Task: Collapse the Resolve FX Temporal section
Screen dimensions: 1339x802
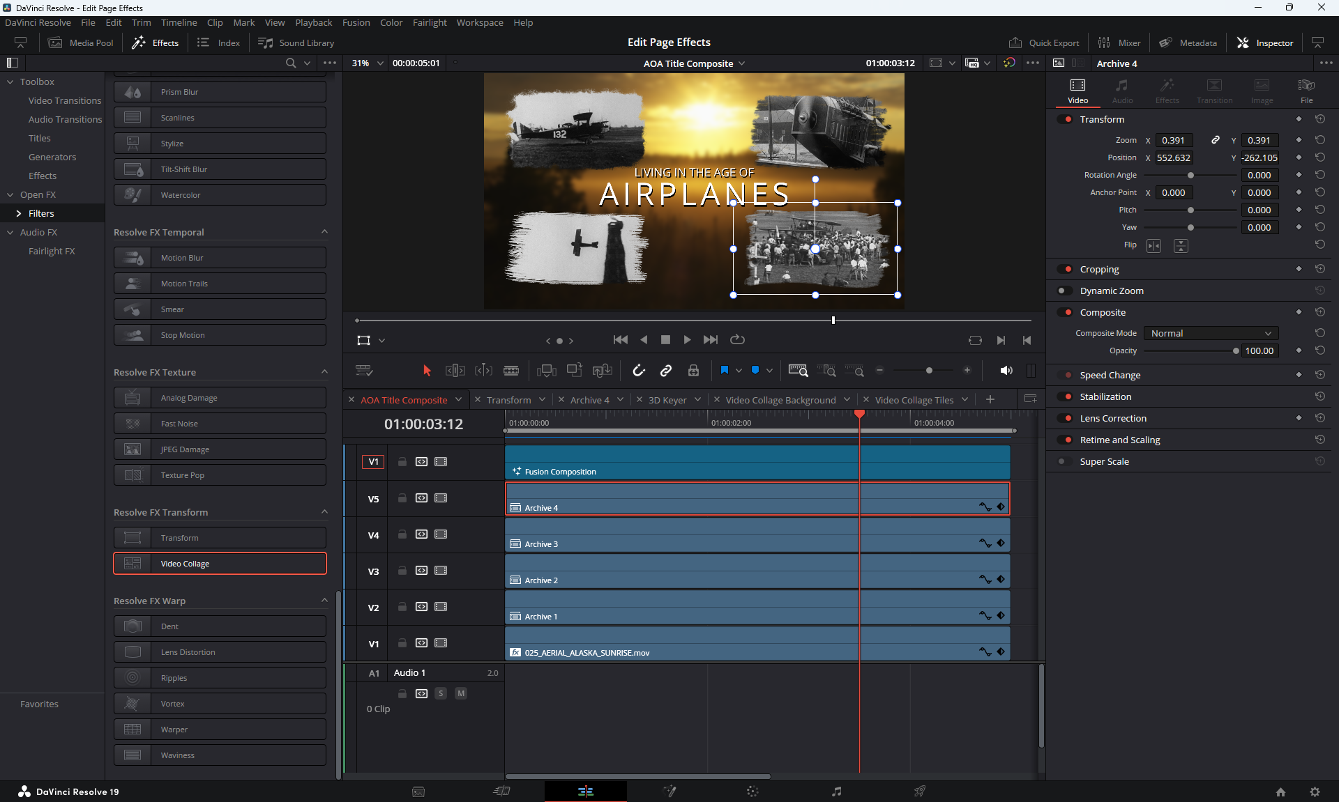Action: coord(324,232)
